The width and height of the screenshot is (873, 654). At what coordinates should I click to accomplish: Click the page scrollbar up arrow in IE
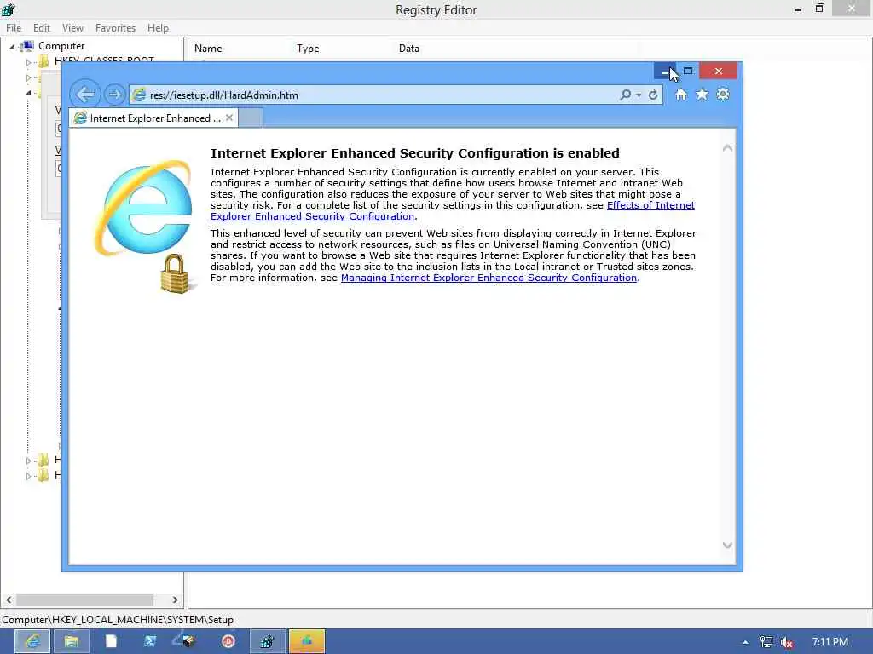click(x=727, y=148)
